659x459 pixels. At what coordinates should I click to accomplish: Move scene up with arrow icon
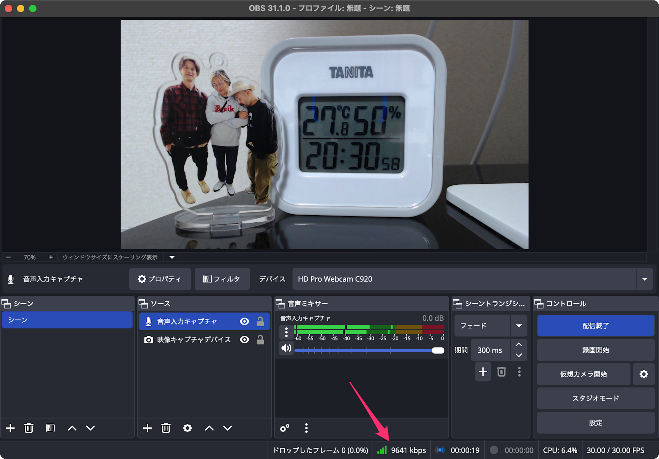pos(72,428)
